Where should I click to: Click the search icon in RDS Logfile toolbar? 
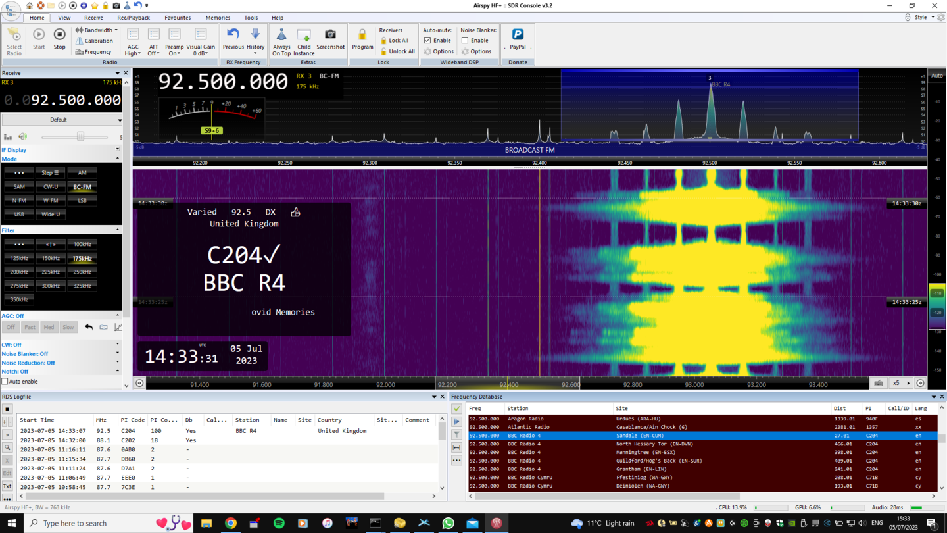pos(7,447)
